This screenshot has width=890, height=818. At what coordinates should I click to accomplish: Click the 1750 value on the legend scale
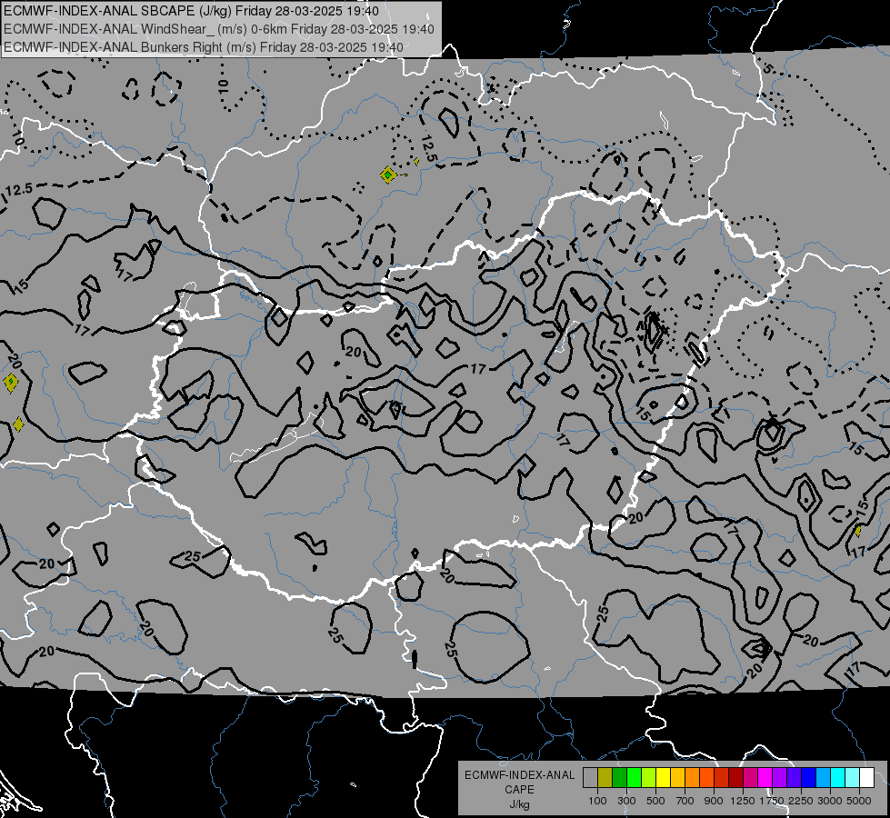(772, 801)
